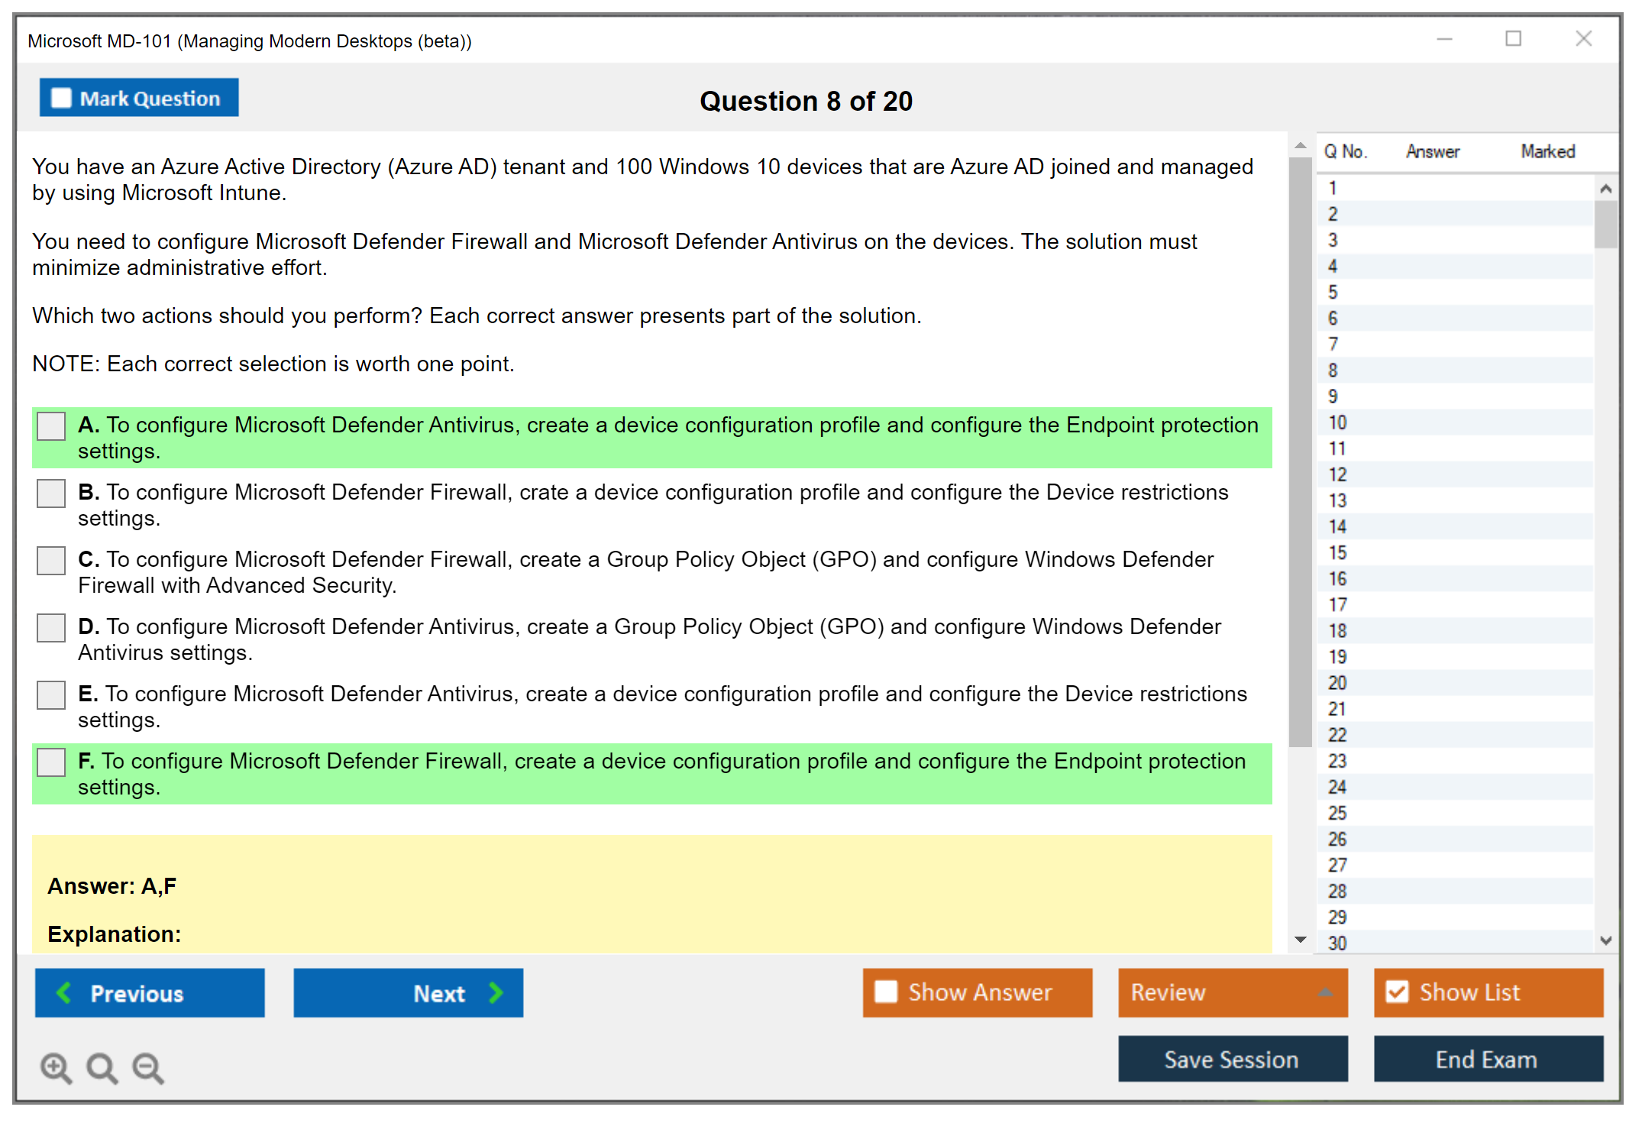Screen dimensions: 1642x1123
Task: Click the reset zoom magnifier icon
Action: click(x=102, y=1067)
